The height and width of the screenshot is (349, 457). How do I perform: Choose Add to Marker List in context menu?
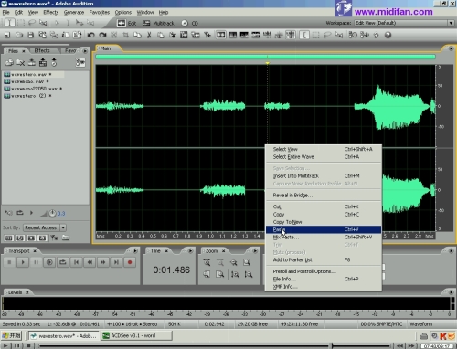click(x=324, y=259)
